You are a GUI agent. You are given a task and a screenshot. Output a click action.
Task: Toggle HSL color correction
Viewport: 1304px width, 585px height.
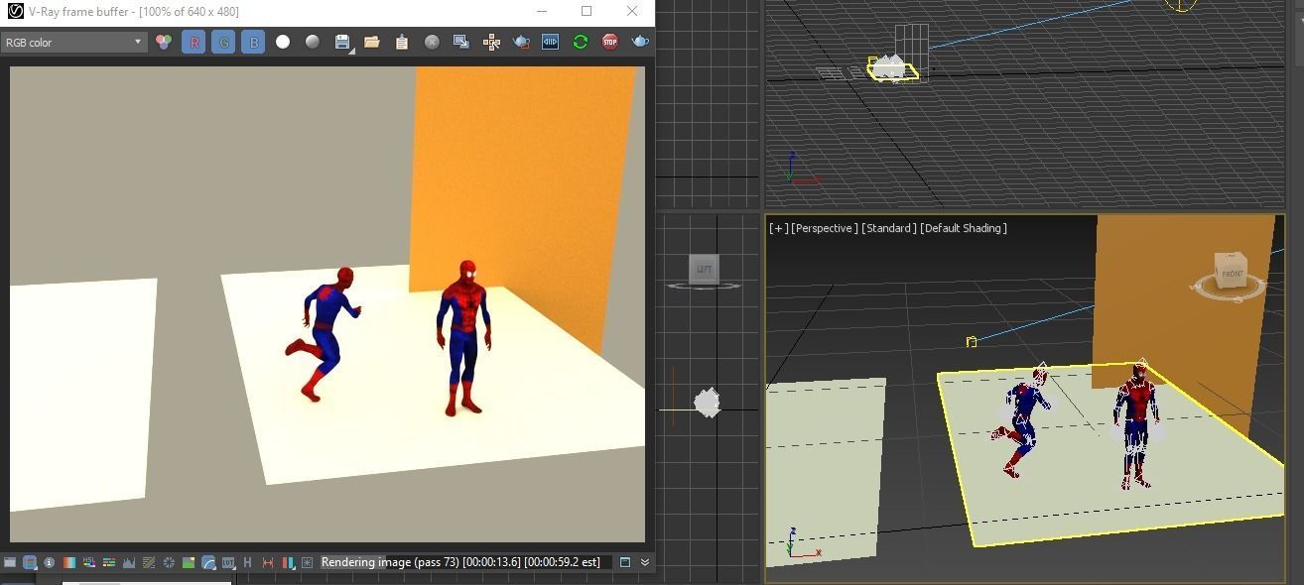[89, 562]
